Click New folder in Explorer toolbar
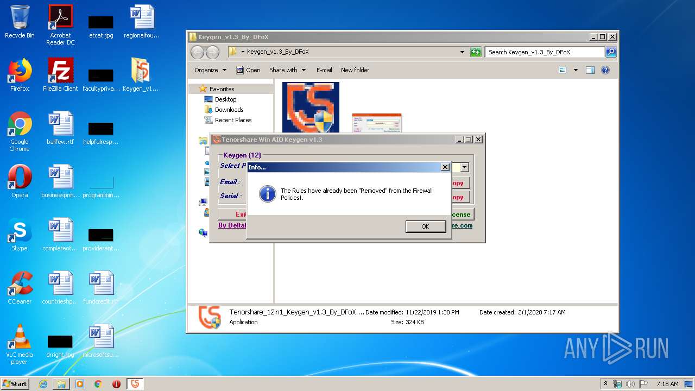Screen dimensions: 695x391 (x=355, y=70)
